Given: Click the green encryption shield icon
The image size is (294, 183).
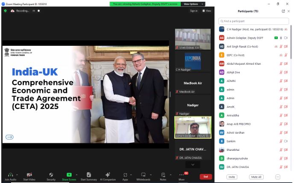Looking at the screenshot, I should click(x=6, y=11).
